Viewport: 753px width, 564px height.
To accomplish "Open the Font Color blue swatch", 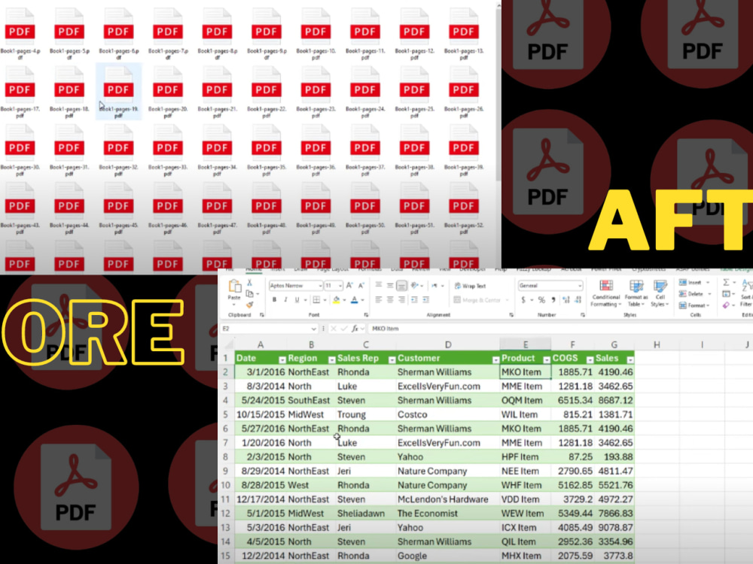I will [x=355, y=300].
